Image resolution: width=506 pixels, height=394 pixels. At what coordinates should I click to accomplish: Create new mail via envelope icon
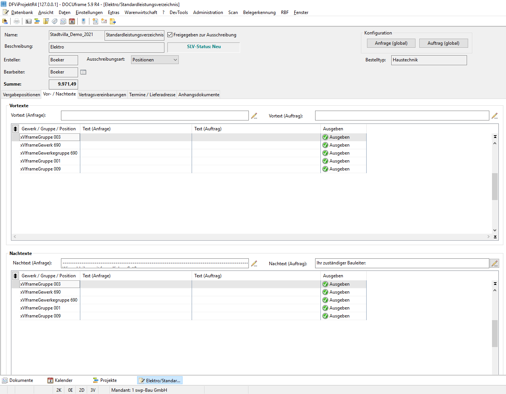(x=104, y=21)
